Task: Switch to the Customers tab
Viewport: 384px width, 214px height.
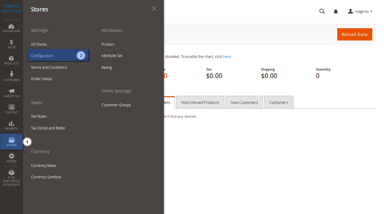Action: point(279,102)
